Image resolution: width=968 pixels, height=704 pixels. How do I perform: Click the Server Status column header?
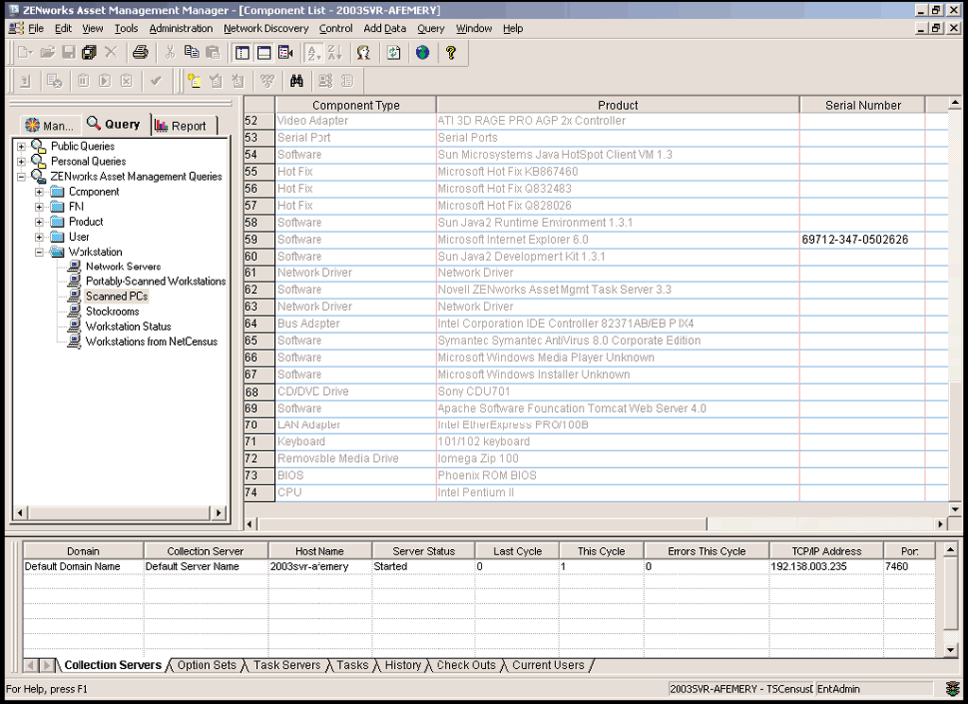(423, 551)
